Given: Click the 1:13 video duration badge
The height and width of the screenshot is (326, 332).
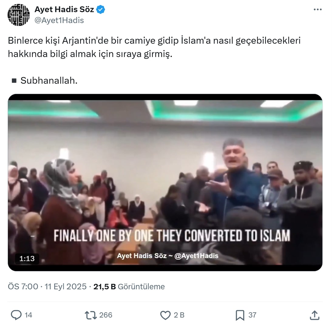Looking at the screenshot, I should pos(27,258).
